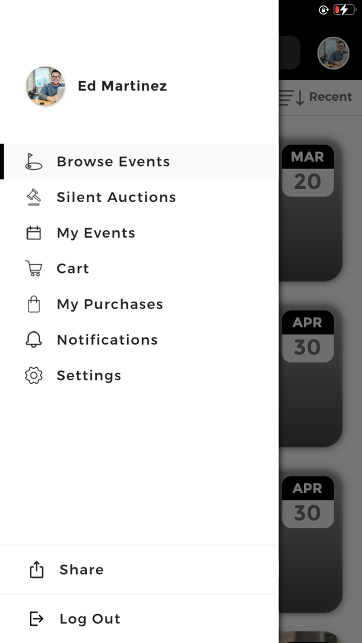This screenshot has height=643, width=362.
Task: Tap the orientation lock status icon
Action: click(x=324, y=9)
